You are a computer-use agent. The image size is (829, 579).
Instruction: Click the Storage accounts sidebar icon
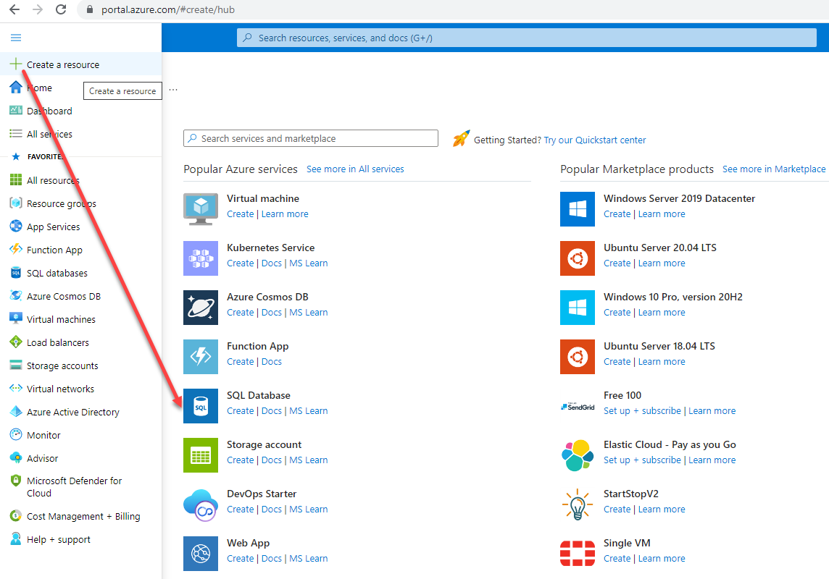16,365
